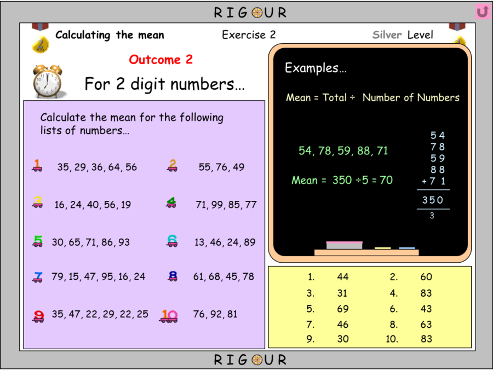
Task: Select the number 10 train icon
Action: point(169,316)
